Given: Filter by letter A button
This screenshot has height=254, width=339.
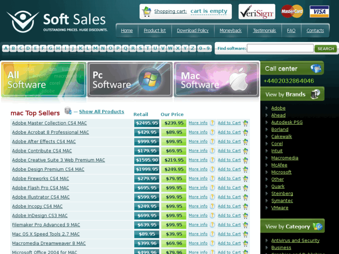Looking at the screenshot, I should coord(6,48).
